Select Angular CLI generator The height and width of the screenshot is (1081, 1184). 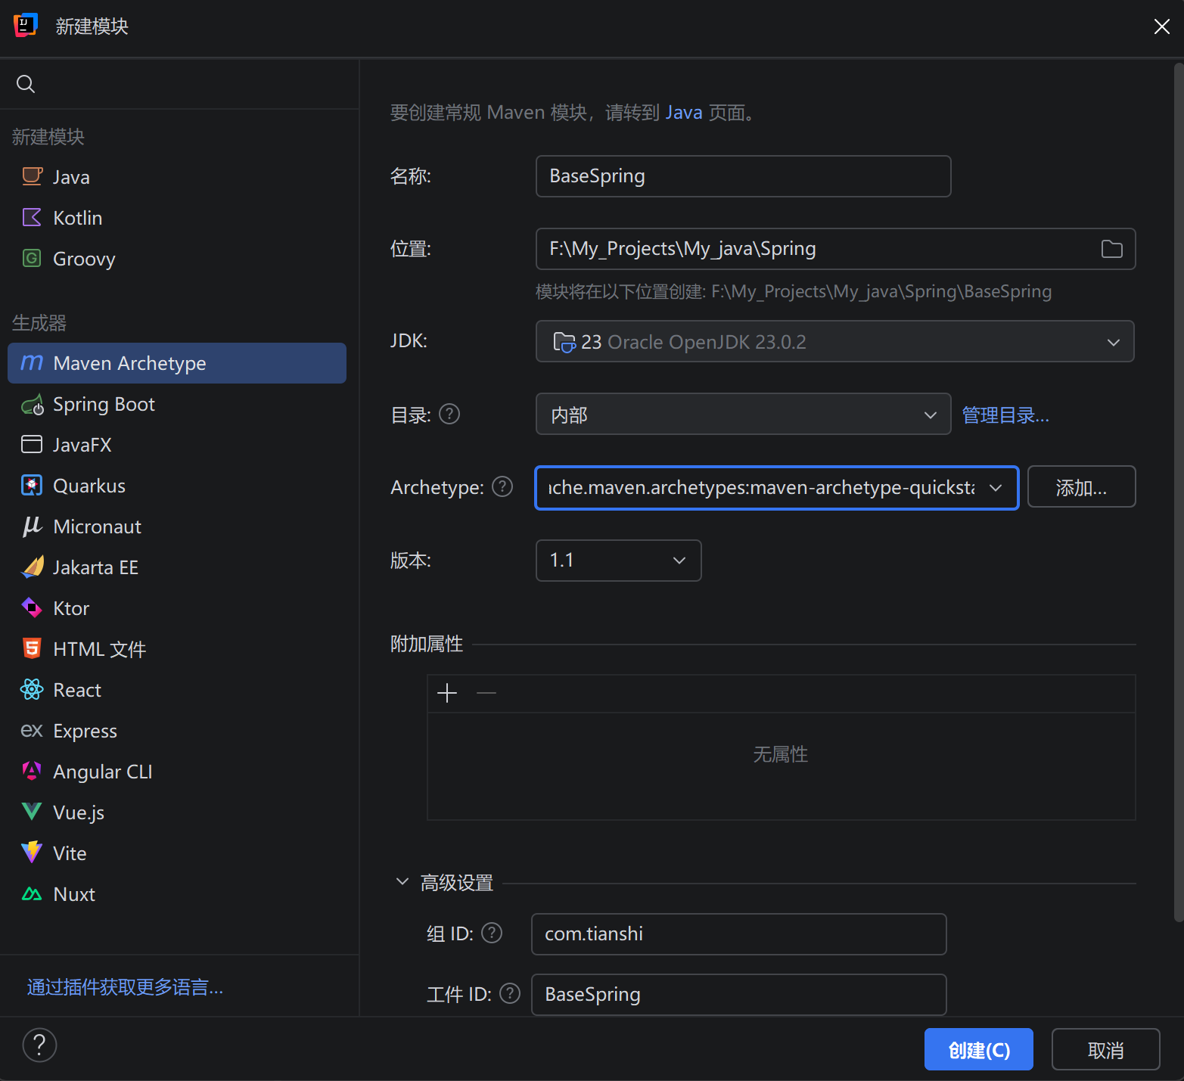(x=177, y=772)
